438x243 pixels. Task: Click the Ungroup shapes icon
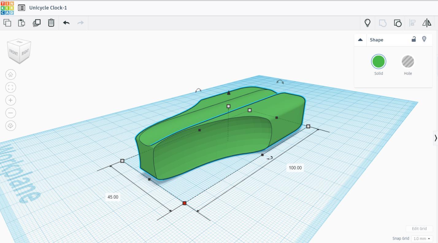point(398,23)
